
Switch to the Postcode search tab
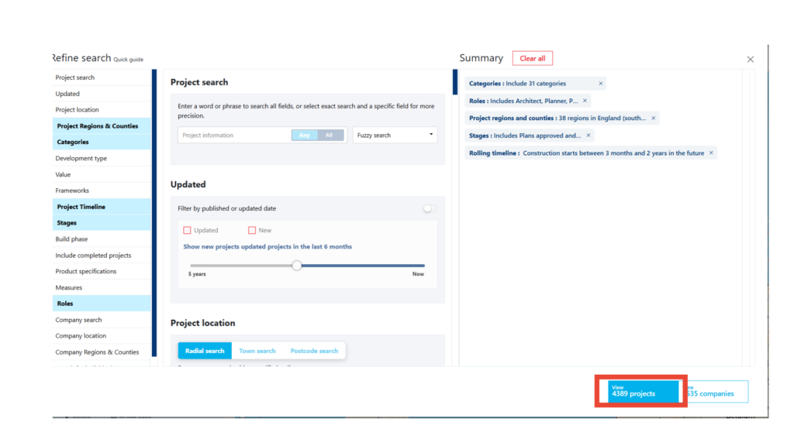click(x=314, y=351)
